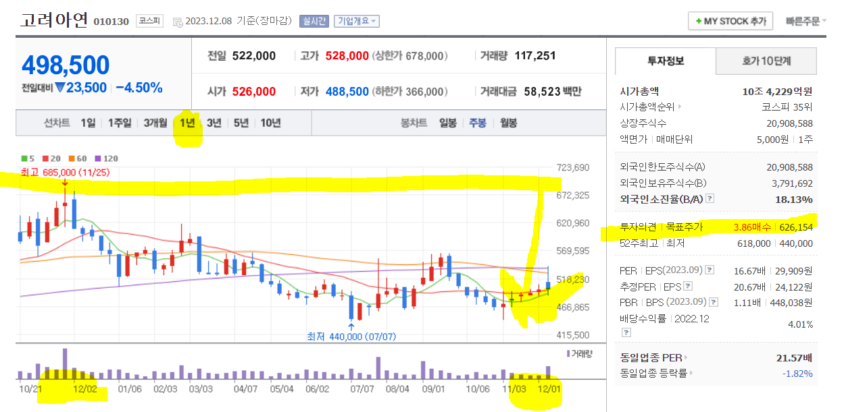Click the 동일업종 등락률 link
The height and width of the screenshot is (412, 844).
(x=654, y=373)
